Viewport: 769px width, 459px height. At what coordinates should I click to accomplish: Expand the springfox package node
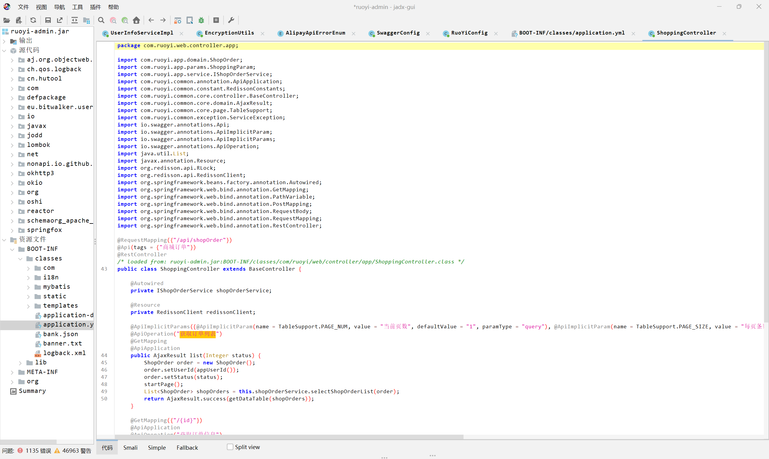click(x=12, y=230)
